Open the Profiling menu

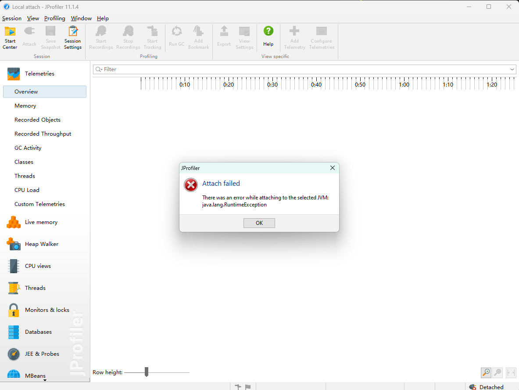[x=54, y=18]
